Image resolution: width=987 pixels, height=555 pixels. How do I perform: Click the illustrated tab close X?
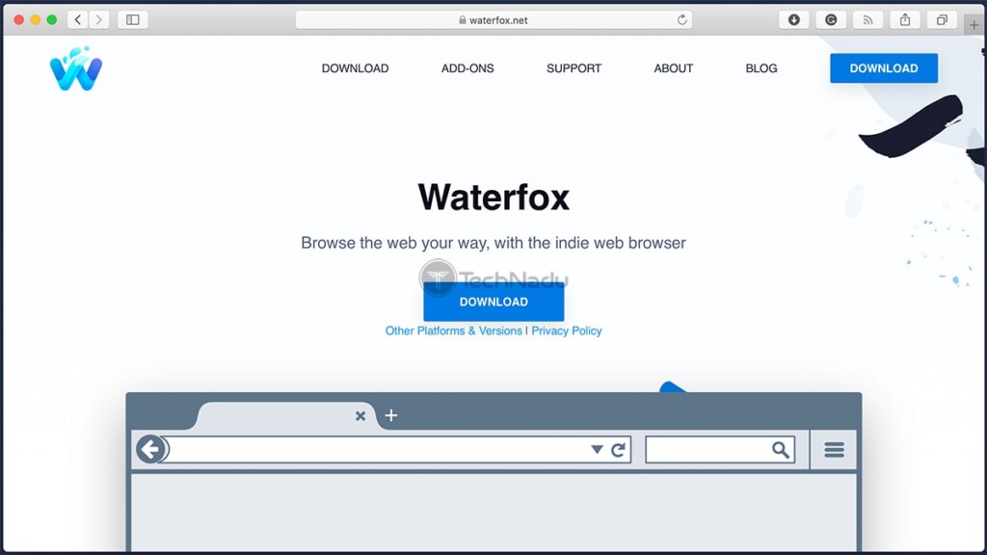[x=360, y=416]
